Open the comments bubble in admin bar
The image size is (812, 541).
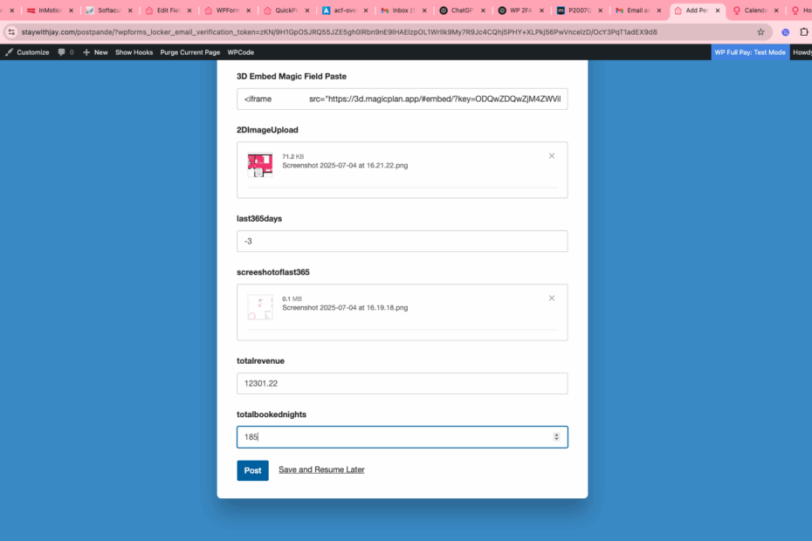pos(65,52)
